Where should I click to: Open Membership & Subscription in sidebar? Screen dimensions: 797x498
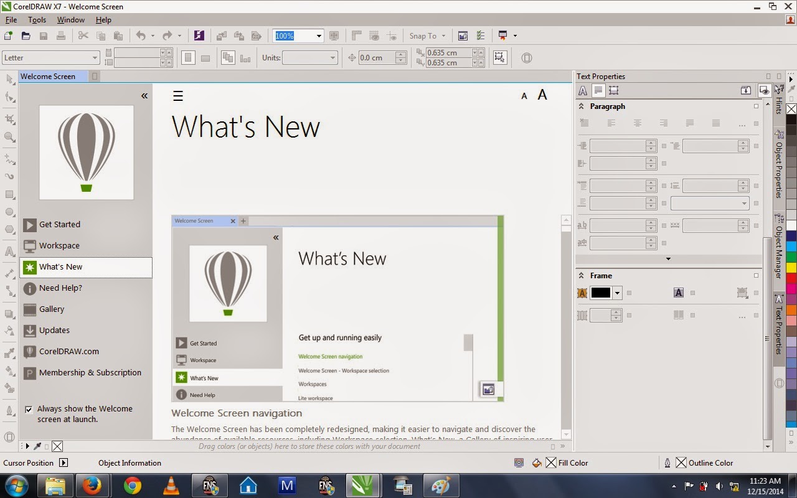[x=86, y=373]
